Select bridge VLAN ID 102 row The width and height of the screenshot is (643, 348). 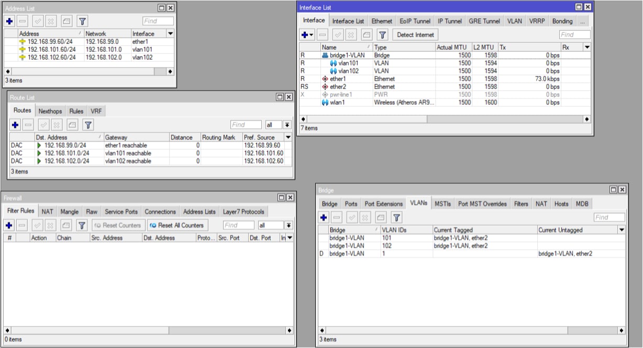pyautogui.click(x=472, y=246)
